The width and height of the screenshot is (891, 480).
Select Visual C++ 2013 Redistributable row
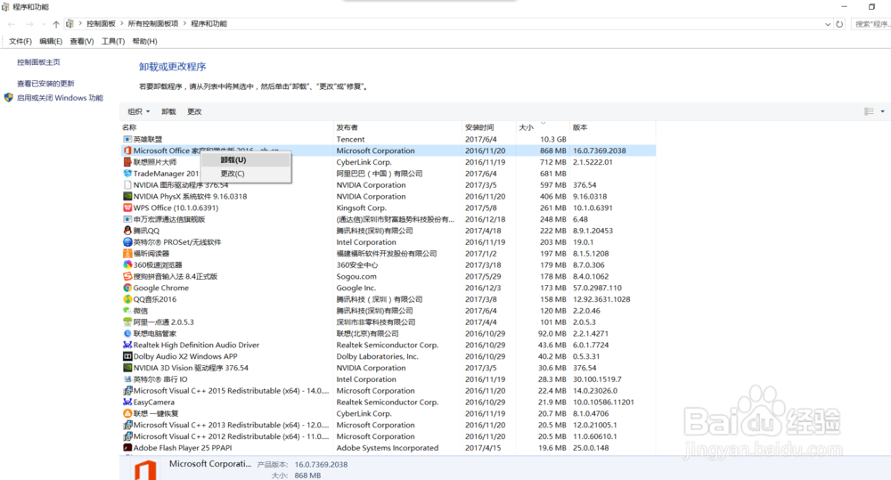pyautogui.click(x=388, y=425)
